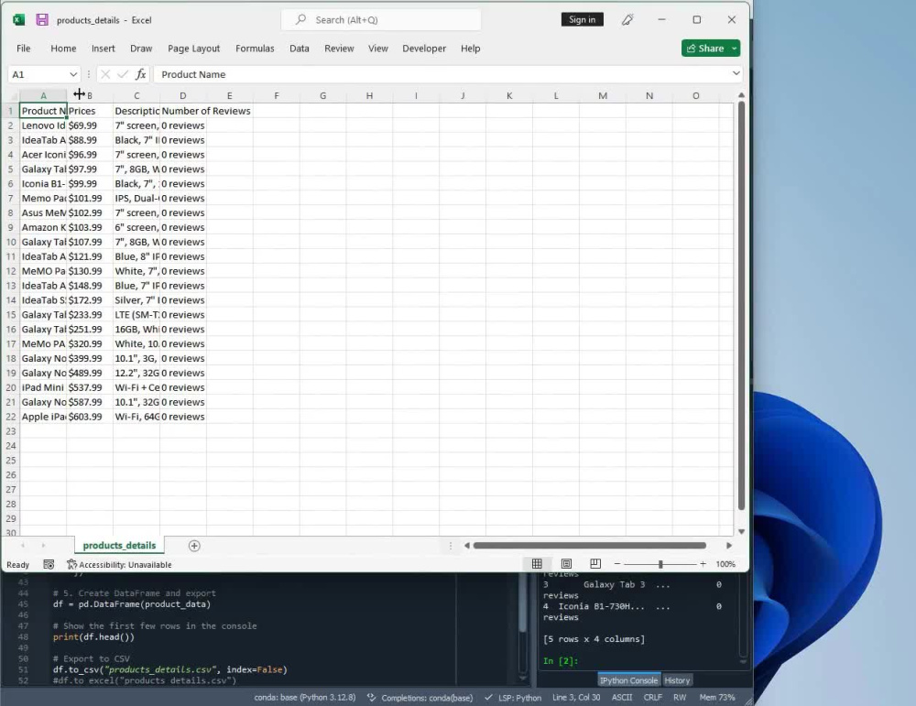Switch to Normal view icon
Image resolution: width=916 pixels, height=706 pixels.
click(537, 563)
